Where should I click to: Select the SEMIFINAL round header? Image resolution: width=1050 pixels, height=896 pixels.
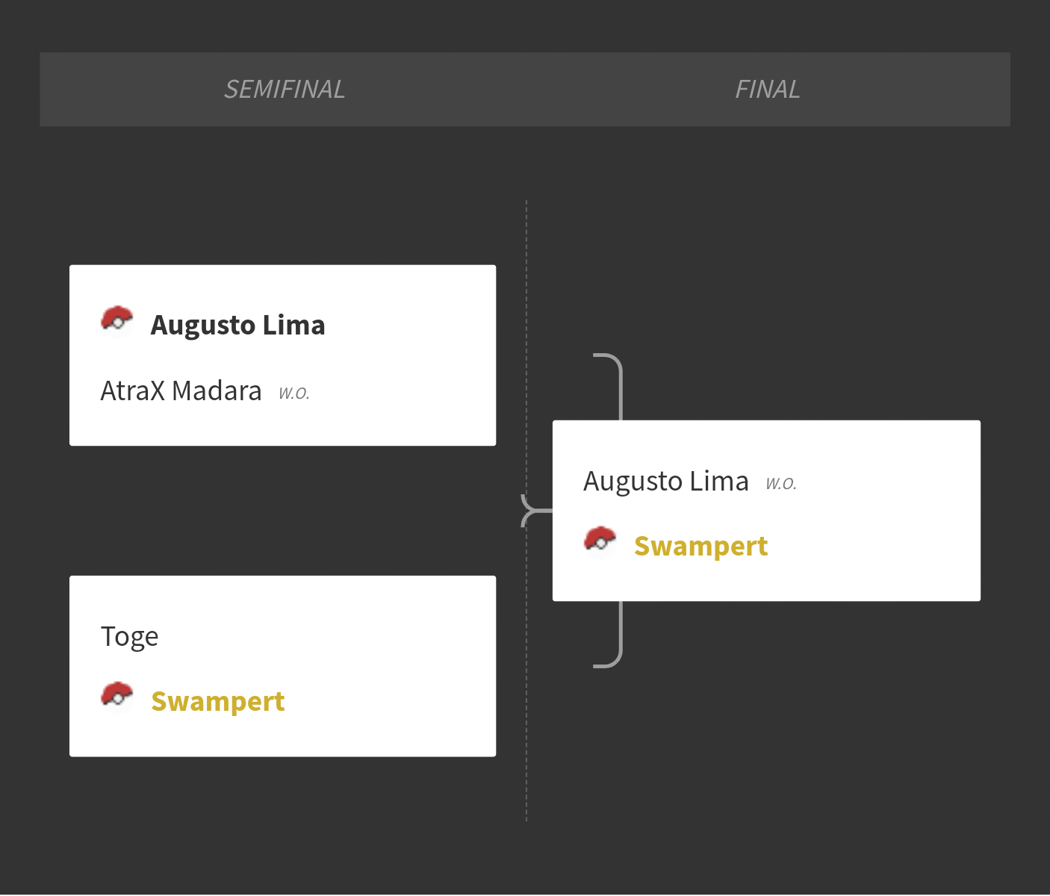285,90
